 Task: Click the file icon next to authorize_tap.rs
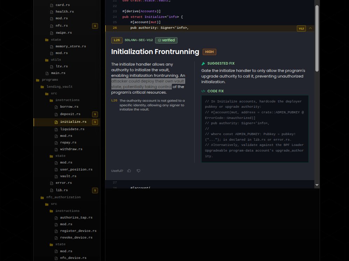pos(56,218)
